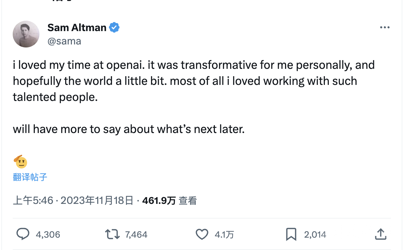Click the name Sam Altman
Screen dimensions: 403x250
77,27
